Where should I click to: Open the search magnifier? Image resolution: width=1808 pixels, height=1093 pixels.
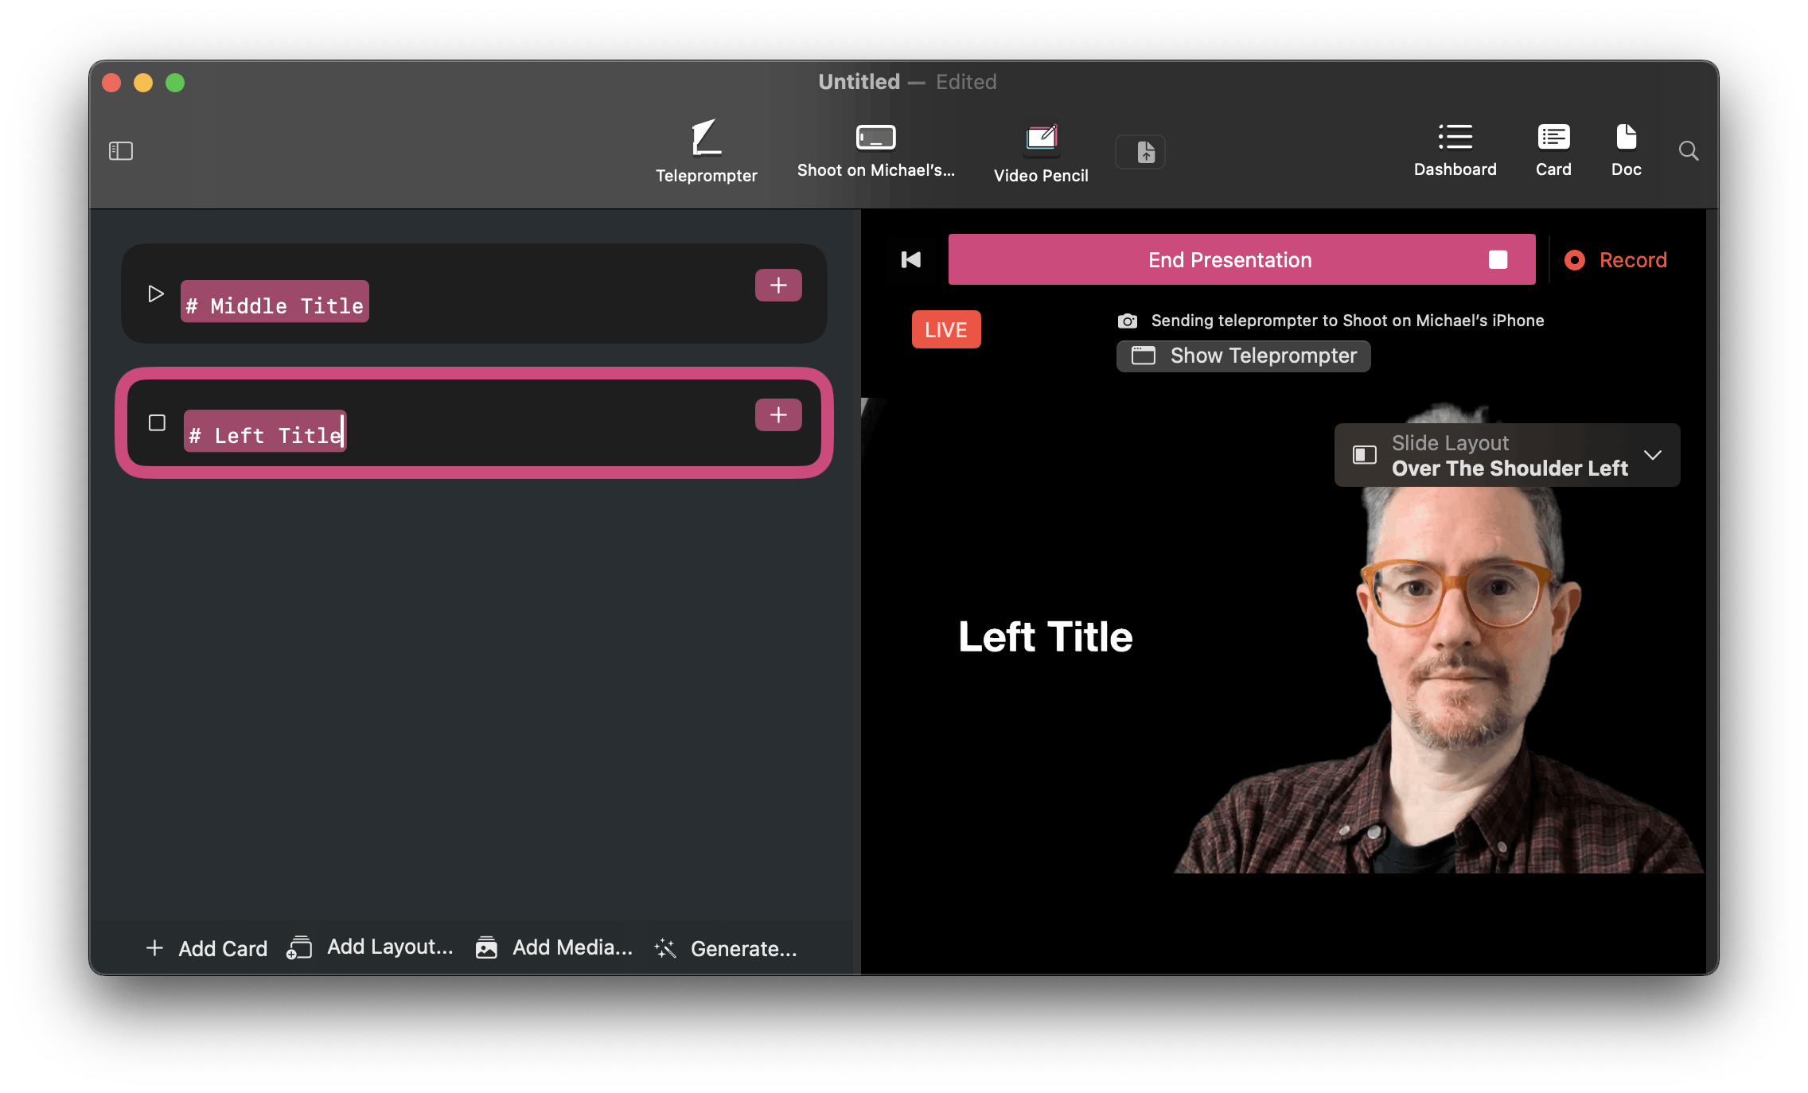tap(1688, 151)
